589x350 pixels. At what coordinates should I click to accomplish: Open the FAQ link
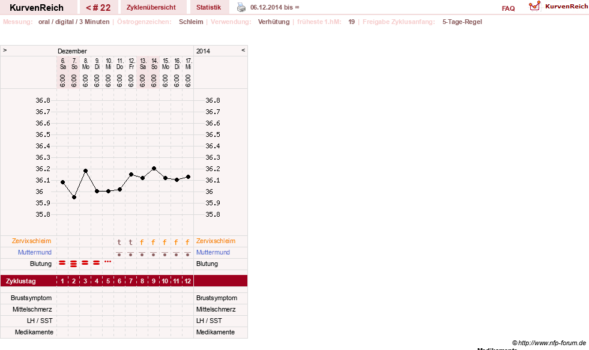(x=508, y=8)
